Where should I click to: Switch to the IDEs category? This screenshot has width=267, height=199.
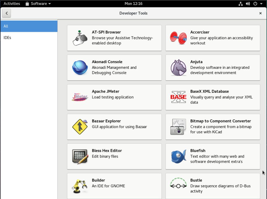click(29, 38)
